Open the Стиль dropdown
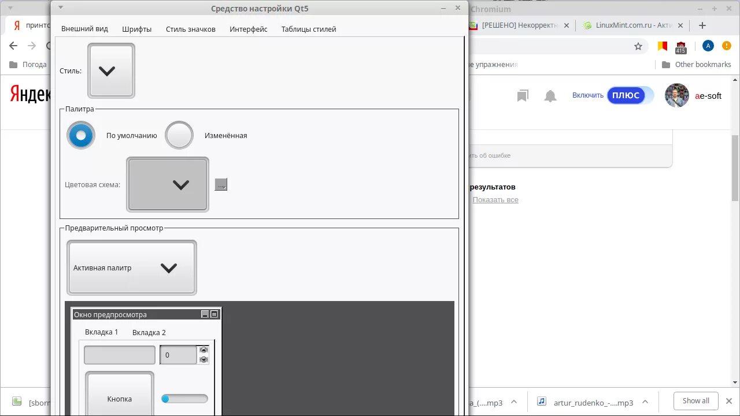 pos(110,70)
